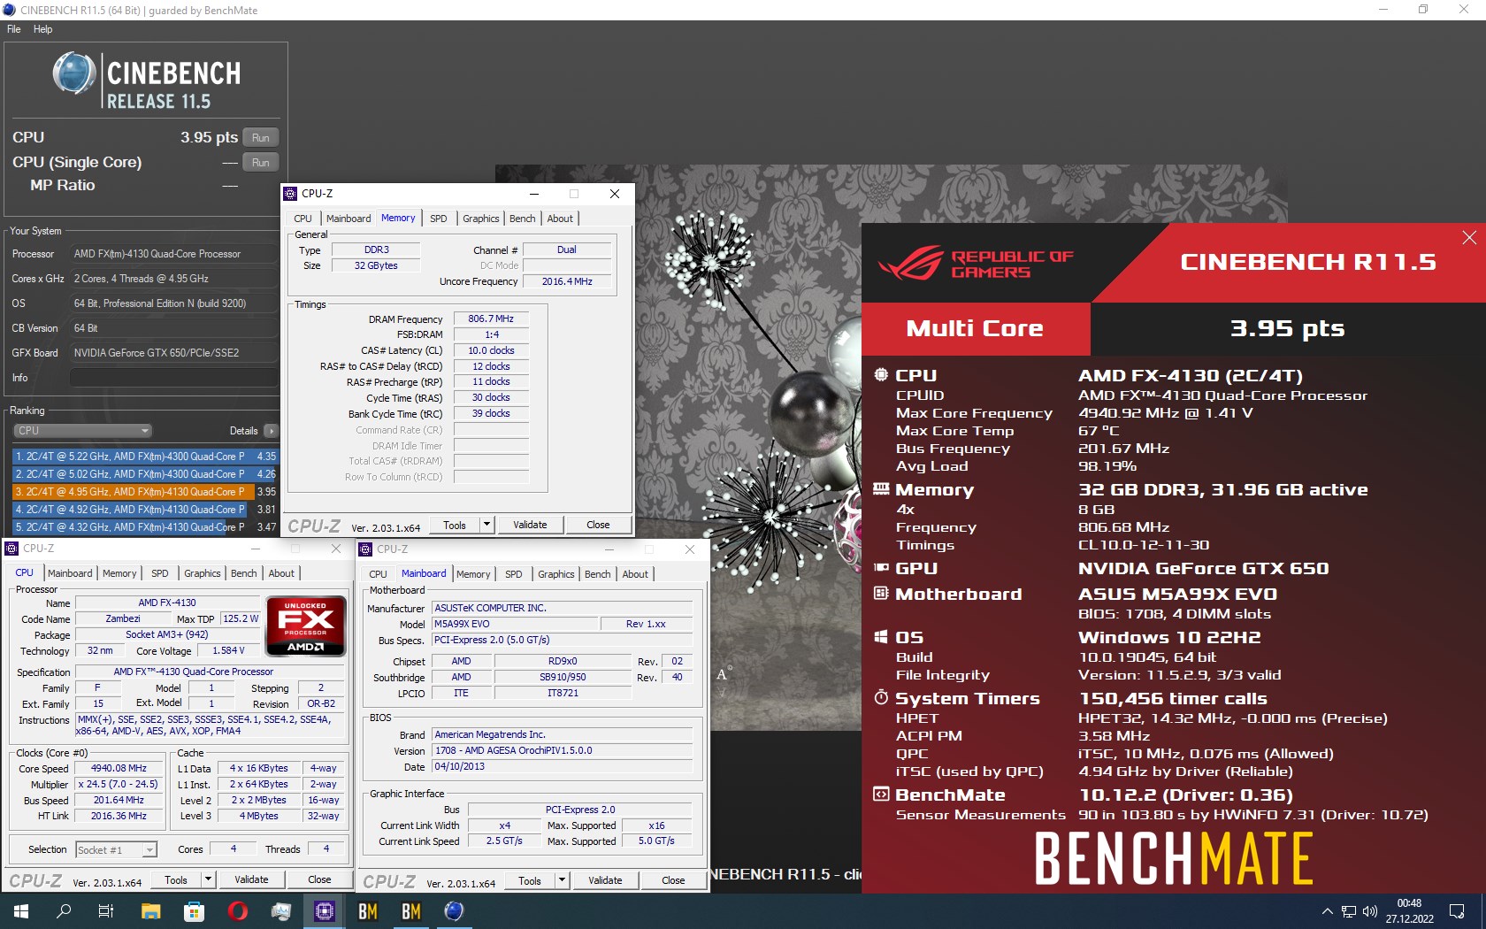Click the Core Speed 4940.08 MHz value
The width and height of the screenshot is (1486, 929).
(119, 768)
